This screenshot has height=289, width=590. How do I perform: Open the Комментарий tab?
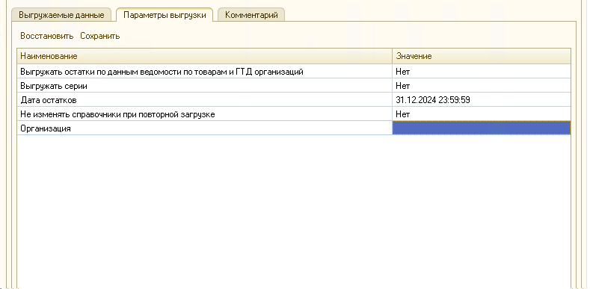tap(251, 16)
